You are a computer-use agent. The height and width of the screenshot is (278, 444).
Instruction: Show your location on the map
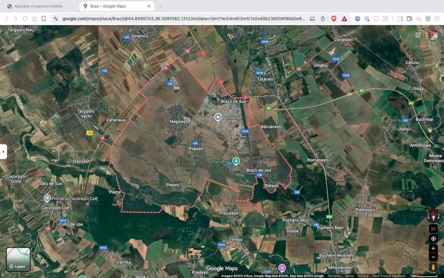click(x=433, y=238)
